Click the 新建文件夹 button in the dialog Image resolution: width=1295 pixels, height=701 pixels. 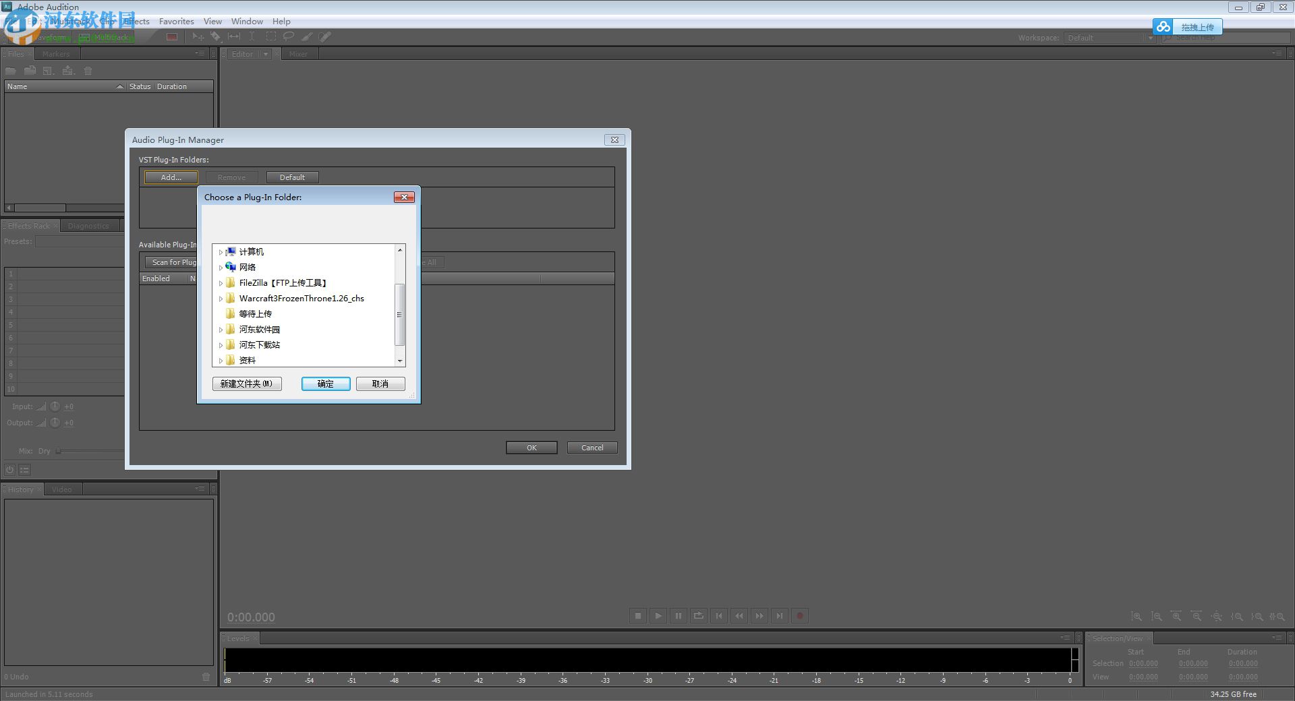point(247,384)
